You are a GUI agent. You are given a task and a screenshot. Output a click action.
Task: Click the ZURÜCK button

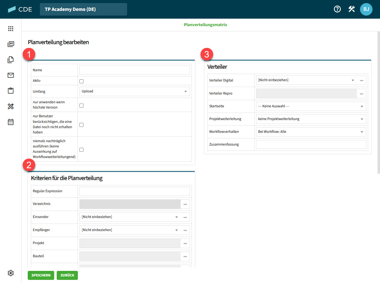pos(67,275)
